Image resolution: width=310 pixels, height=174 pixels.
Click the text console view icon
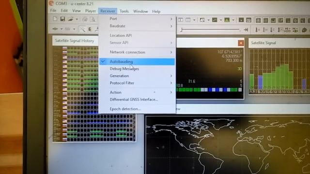[x=181, y=20]
